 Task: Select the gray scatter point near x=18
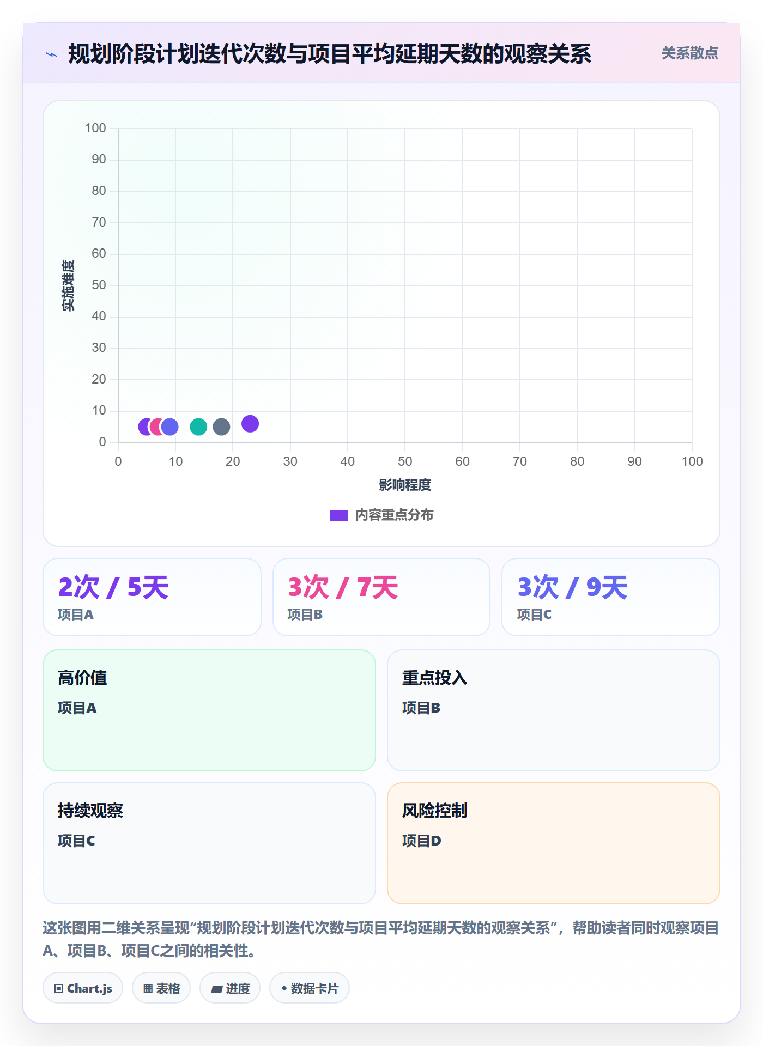(221, 427)
